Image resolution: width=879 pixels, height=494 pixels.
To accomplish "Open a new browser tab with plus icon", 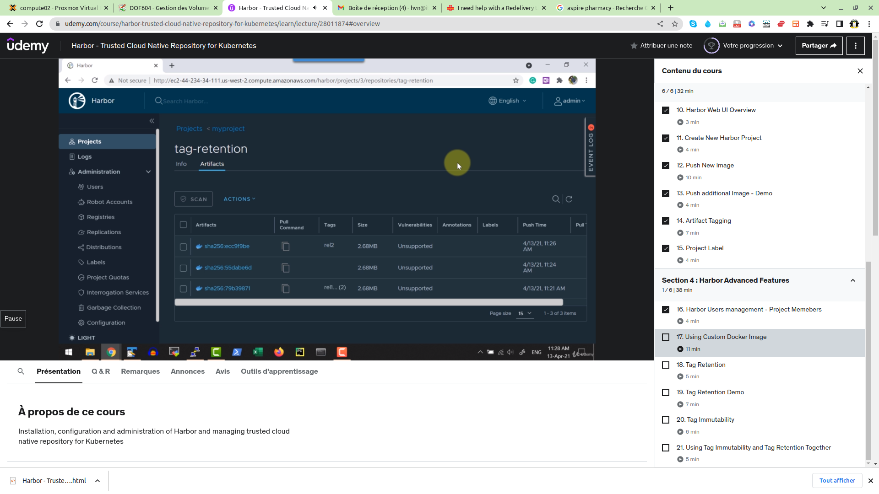I will pyautogui.click(x=671, y=8).
